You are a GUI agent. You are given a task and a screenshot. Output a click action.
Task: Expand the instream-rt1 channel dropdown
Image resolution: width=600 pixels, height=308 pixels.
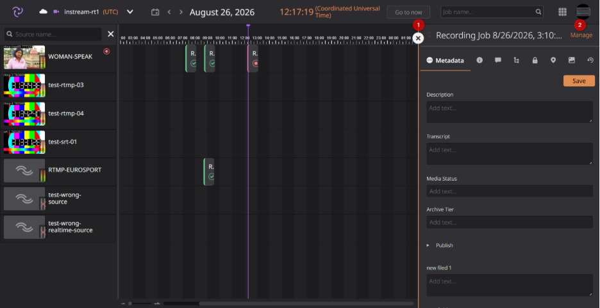pyautogui.click(x=130, y=12)
